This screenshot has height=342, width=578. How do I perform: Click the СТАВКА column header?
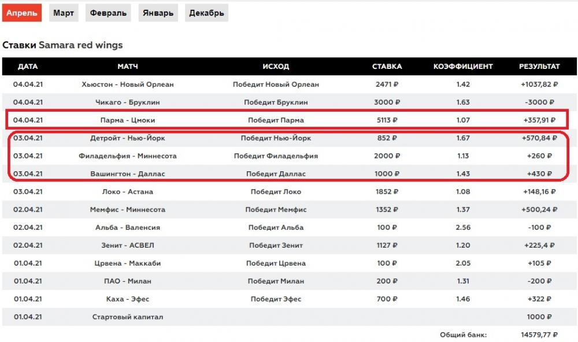(x=387, y=67)
